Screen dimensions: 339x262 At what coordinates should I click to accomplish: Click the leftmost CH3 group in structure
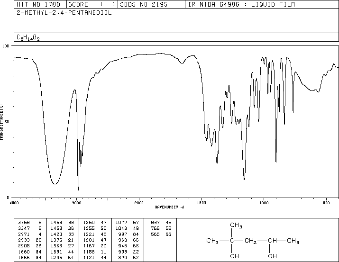pos(212,241)
